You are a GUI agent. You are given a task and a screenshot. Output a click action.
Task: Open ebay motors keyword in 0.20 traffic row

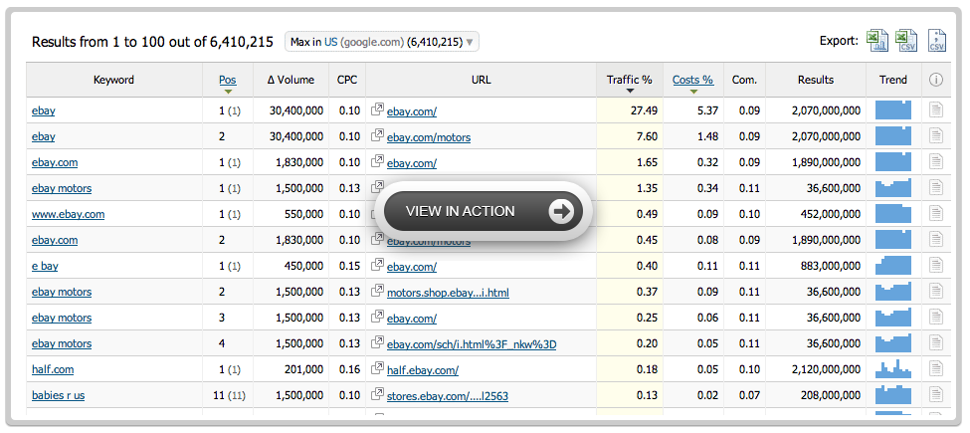click(62, 343)
